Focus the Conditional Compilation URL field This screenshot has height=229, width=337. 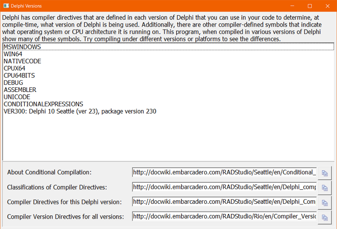(224, 172)
